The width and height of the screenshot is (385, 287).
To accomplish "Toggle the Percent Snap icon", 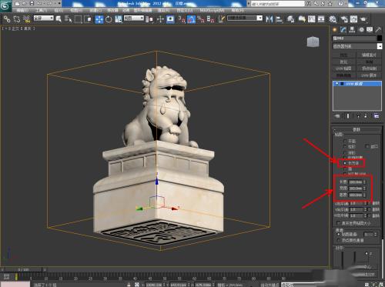I will click(201, 19).
